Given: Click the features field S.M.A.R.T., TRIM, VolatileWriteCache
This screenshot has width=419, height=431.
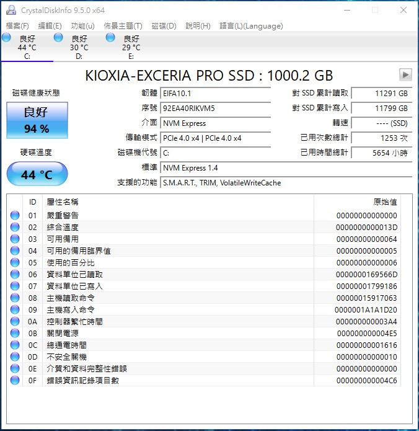Looking at the screenshot, I should [286, 183].
